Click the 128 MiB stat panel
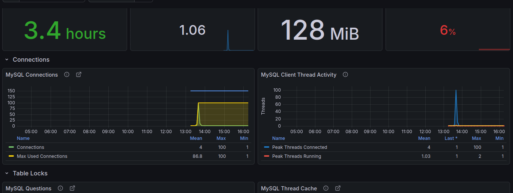This screenshot has width=513, height=193. tap(319, 30)
